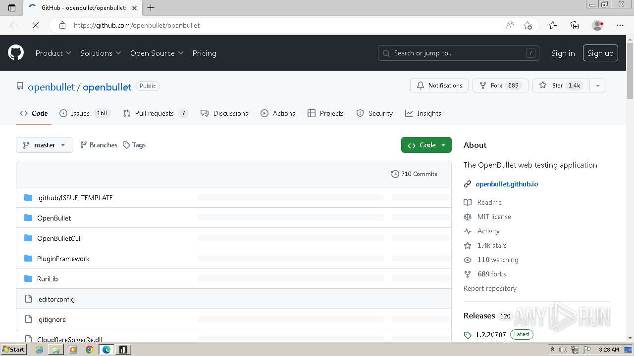Viewport: 634px width, 356px height.
Task: Open the OpenBullet folder
Action: click(54, 218)
